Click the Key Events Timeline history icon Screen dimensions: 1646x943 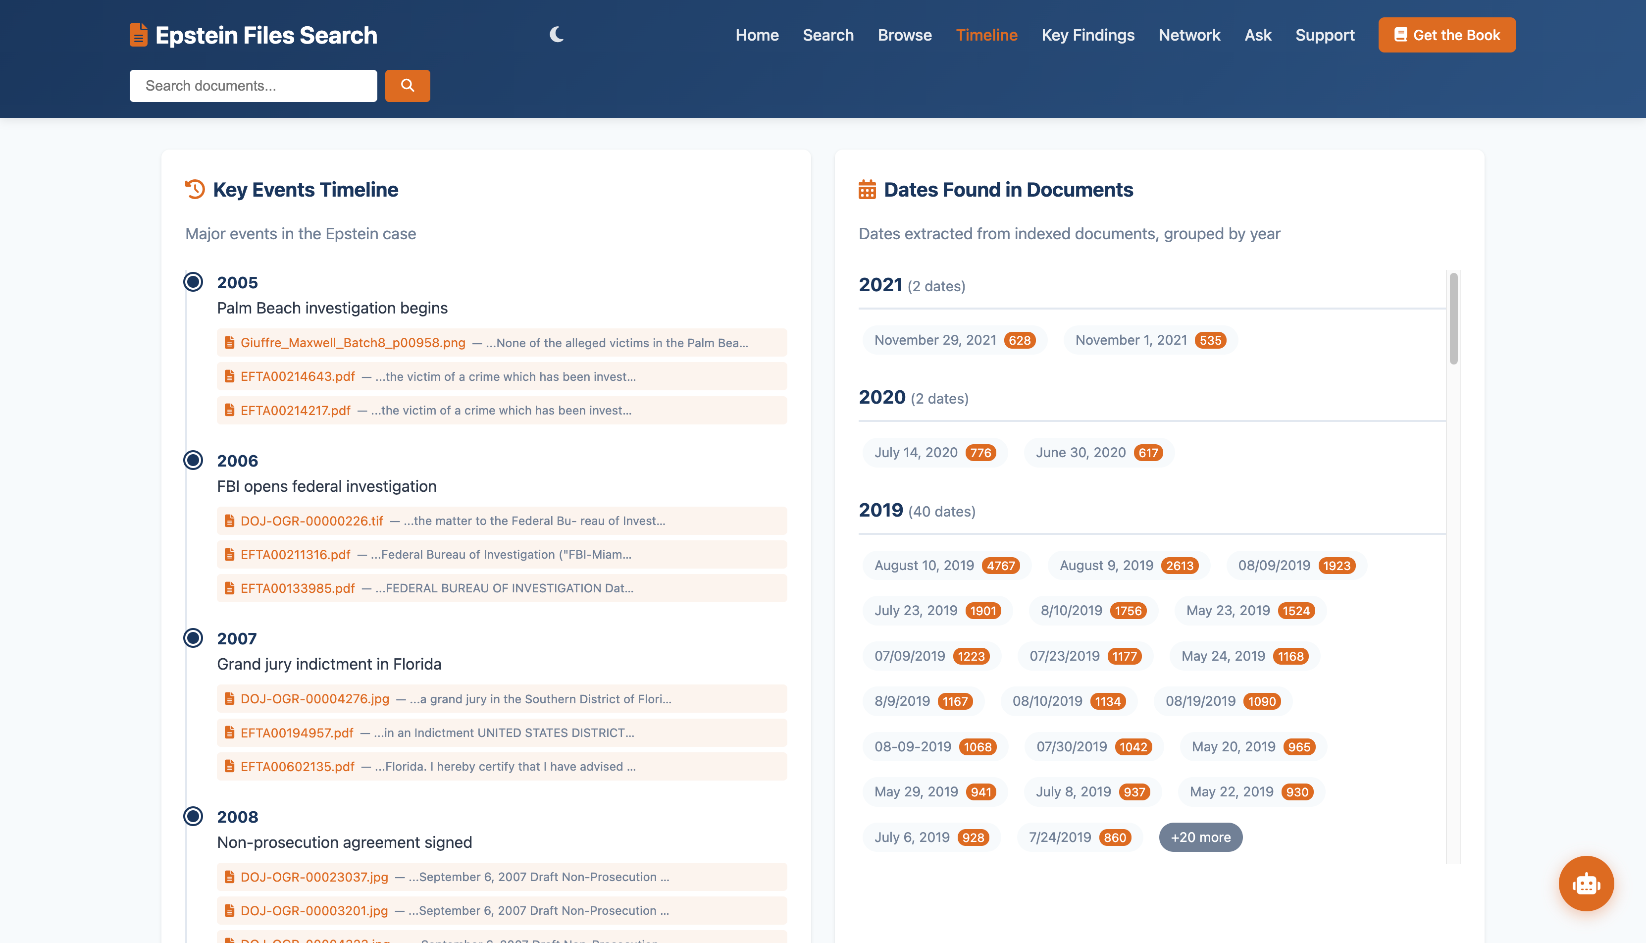[x=195, y=189]
